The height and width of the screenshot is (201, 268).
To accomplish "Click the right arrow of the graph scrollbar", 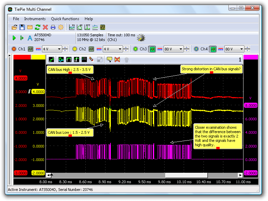I will (240, 175).
